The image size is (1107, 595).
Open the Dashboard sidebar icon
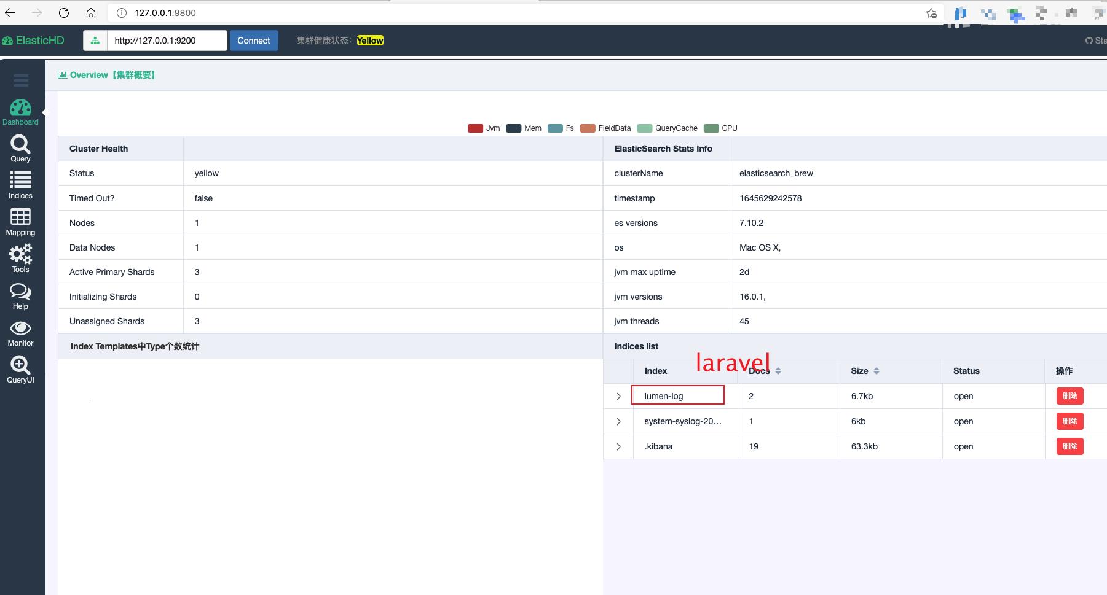point(20,112)
